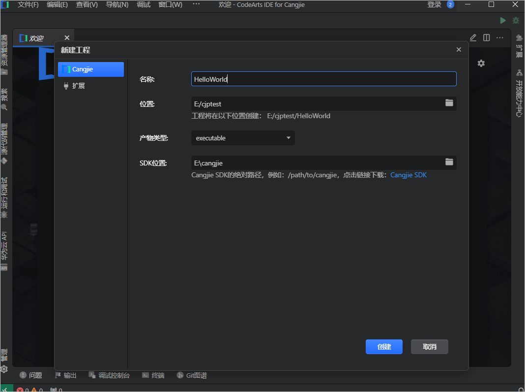Click the remote connection icon in status bar
Image resolution: width=525 pixels, height=392 pixels.
click(6, 389)
